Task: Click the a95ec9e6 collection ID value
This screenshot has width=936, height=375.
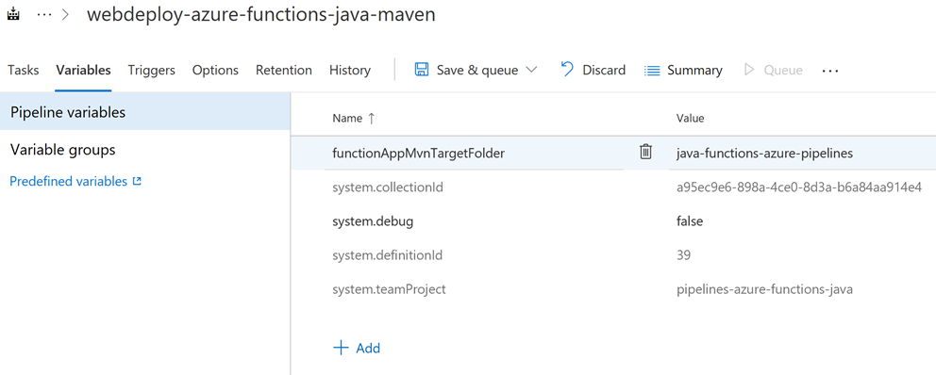Action: coord(799,187)
